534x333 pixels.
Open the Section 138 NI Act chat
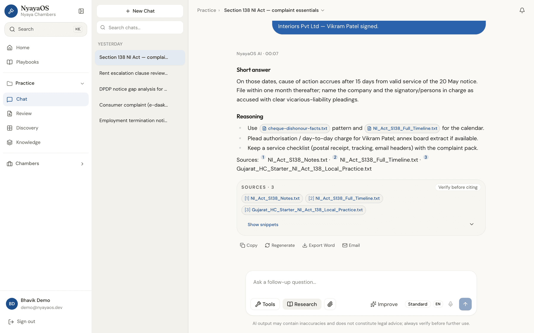pyautogui.click(x=140, y=57)
